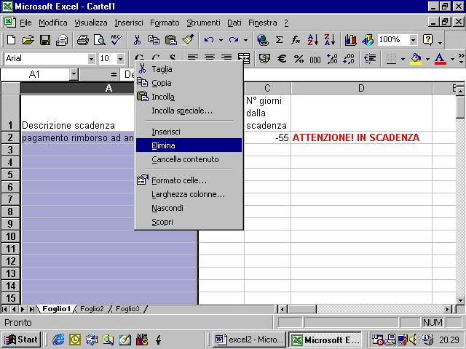Open the Formato menu in menu bar
The image size is (466, 349).
click(165, 23)
